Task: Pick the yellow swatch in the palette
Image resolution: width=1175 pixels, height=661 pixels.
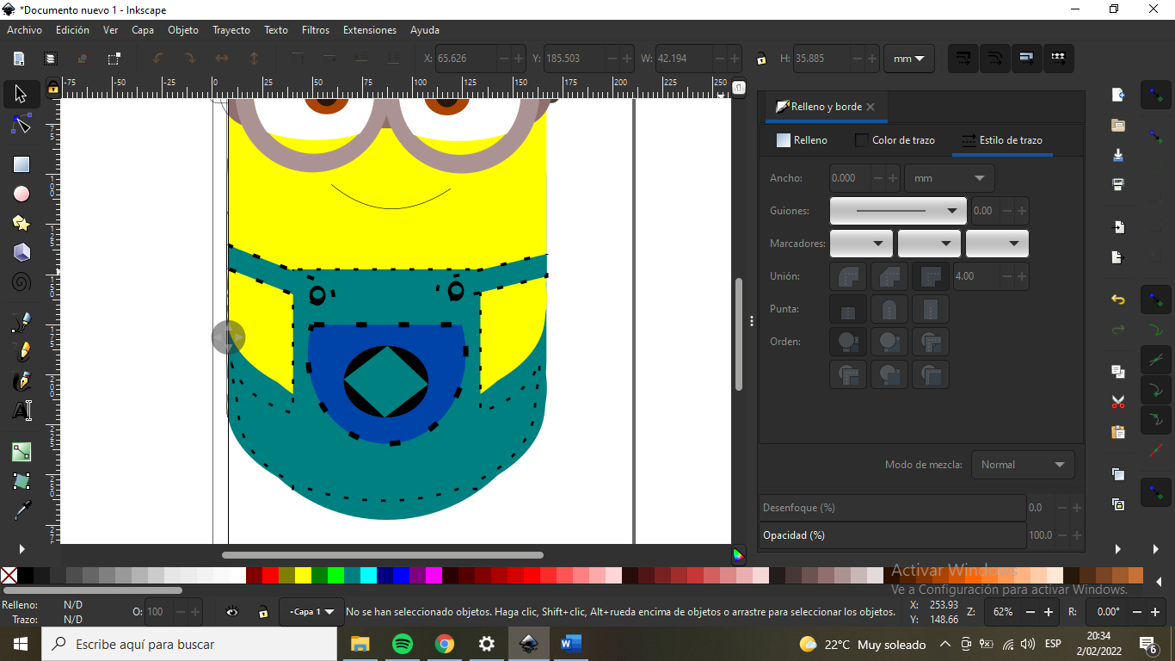Action: tap(303, 575)
